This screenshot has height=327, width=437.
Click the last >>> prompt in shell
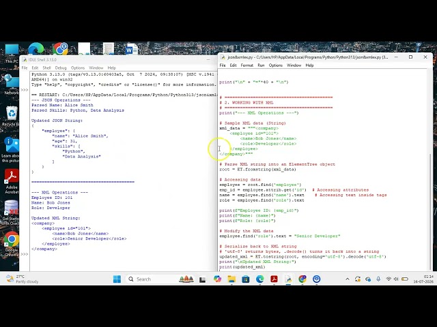point(25,254)
